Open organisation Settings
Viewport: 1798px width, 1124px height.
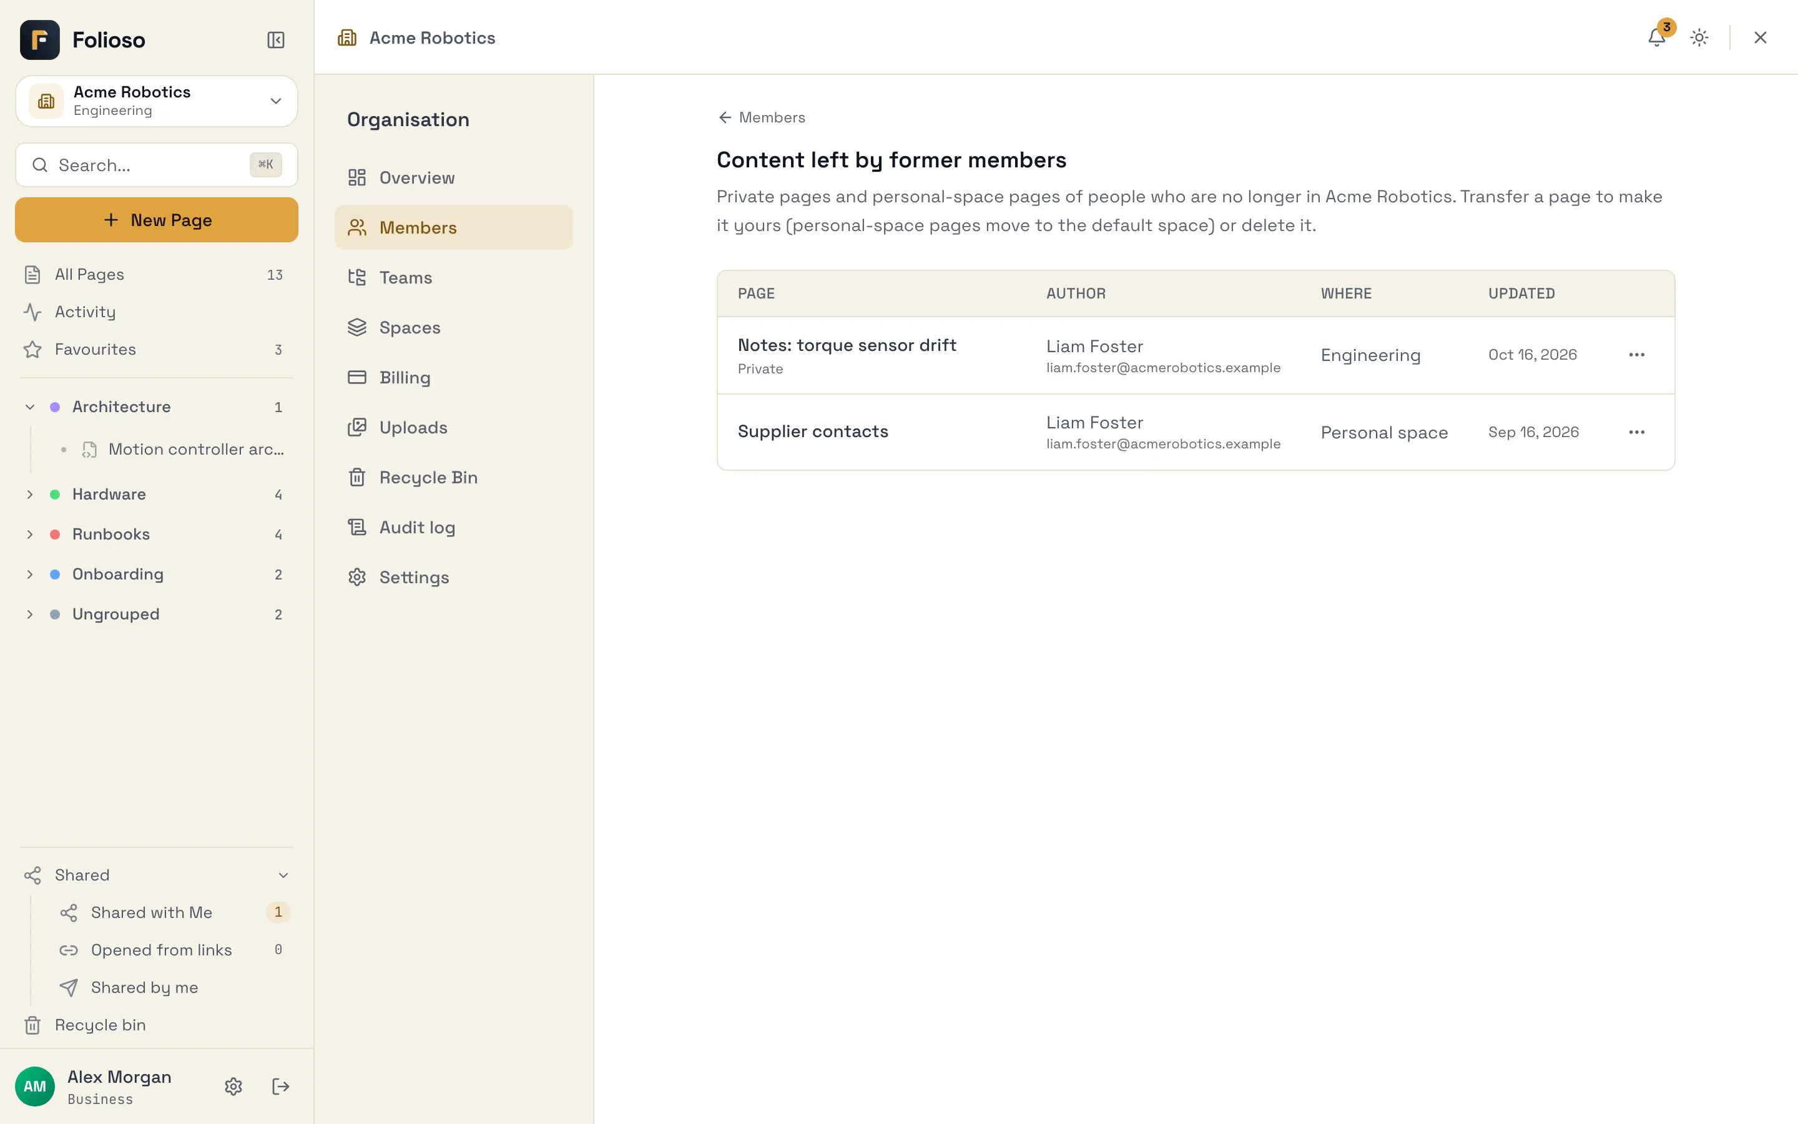[x=454, y=577]
